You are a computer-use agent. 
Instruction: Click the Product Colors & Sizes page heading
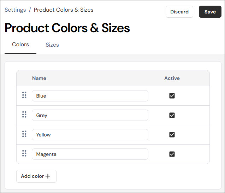click(67, 28)
